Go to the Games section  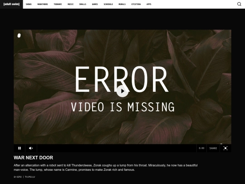click(x=95, y=4)
